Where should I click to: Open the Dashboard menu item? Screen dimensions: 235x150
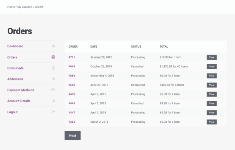click(x=15, y=46)
